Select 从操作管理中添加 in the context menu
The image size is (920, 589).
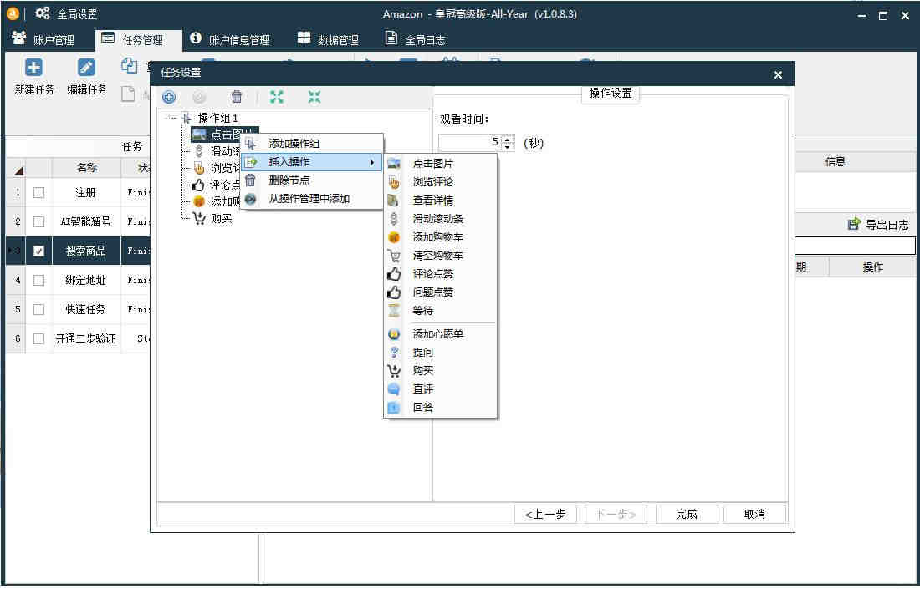312,199
